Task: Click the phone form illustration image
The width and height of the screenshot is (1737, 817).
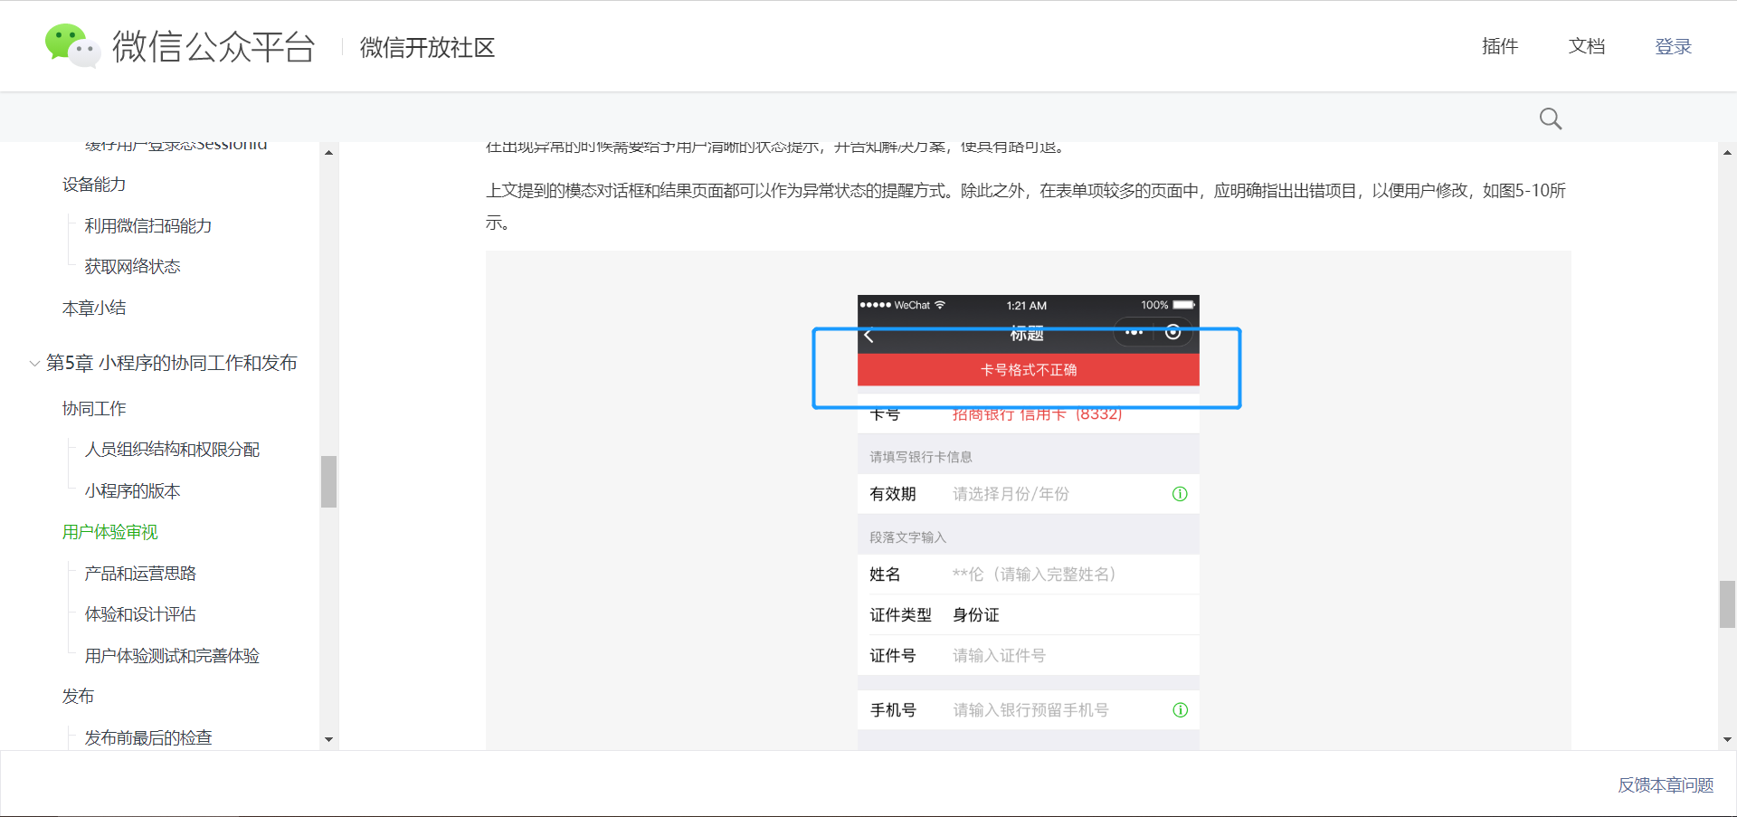Action: pos(1029,522)
